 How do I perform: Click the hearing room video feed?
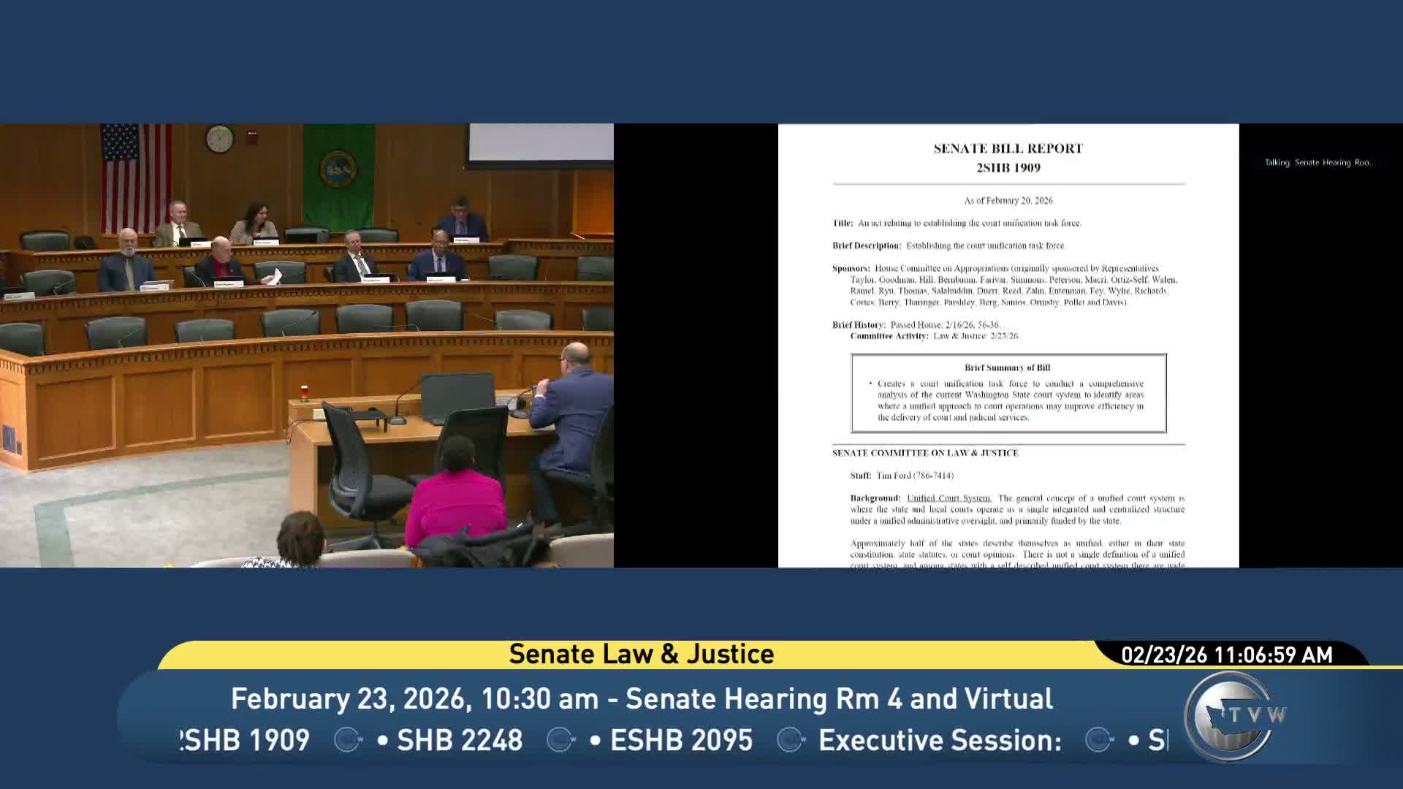pos(306,345)
